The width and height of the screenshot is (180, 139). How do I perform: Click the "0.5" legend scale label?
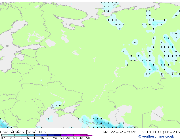click(x=10, y=138)
